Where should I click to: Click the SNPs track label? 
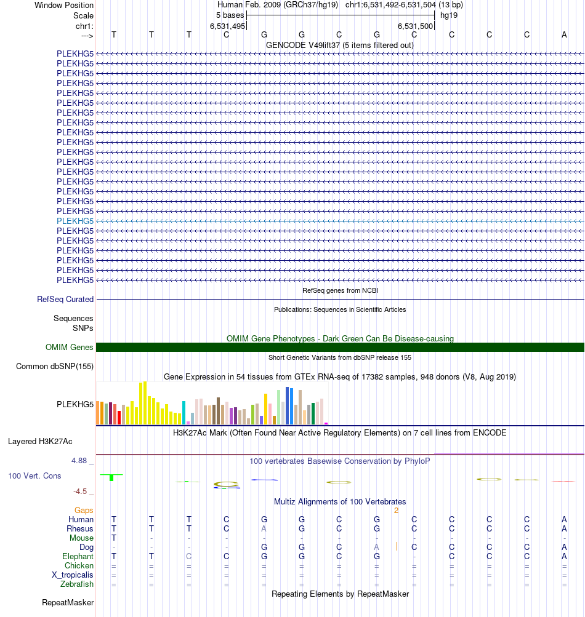coord(83,328)
